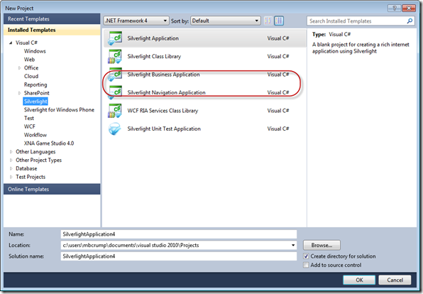
Task: Open the .NET Framework 4 dropdown
Action: [x=136, y=21]
